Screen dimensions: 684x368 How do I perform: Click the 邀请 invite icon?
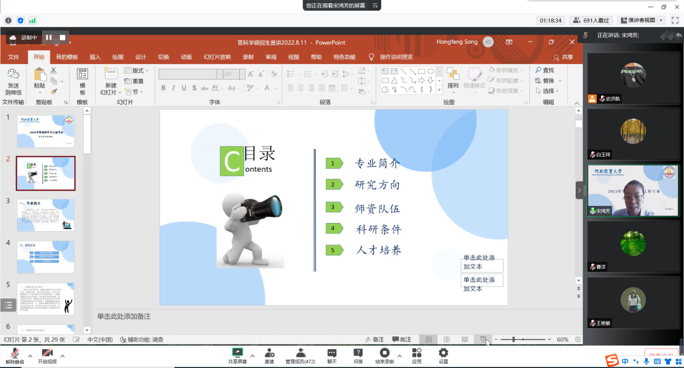coord(270,353)
